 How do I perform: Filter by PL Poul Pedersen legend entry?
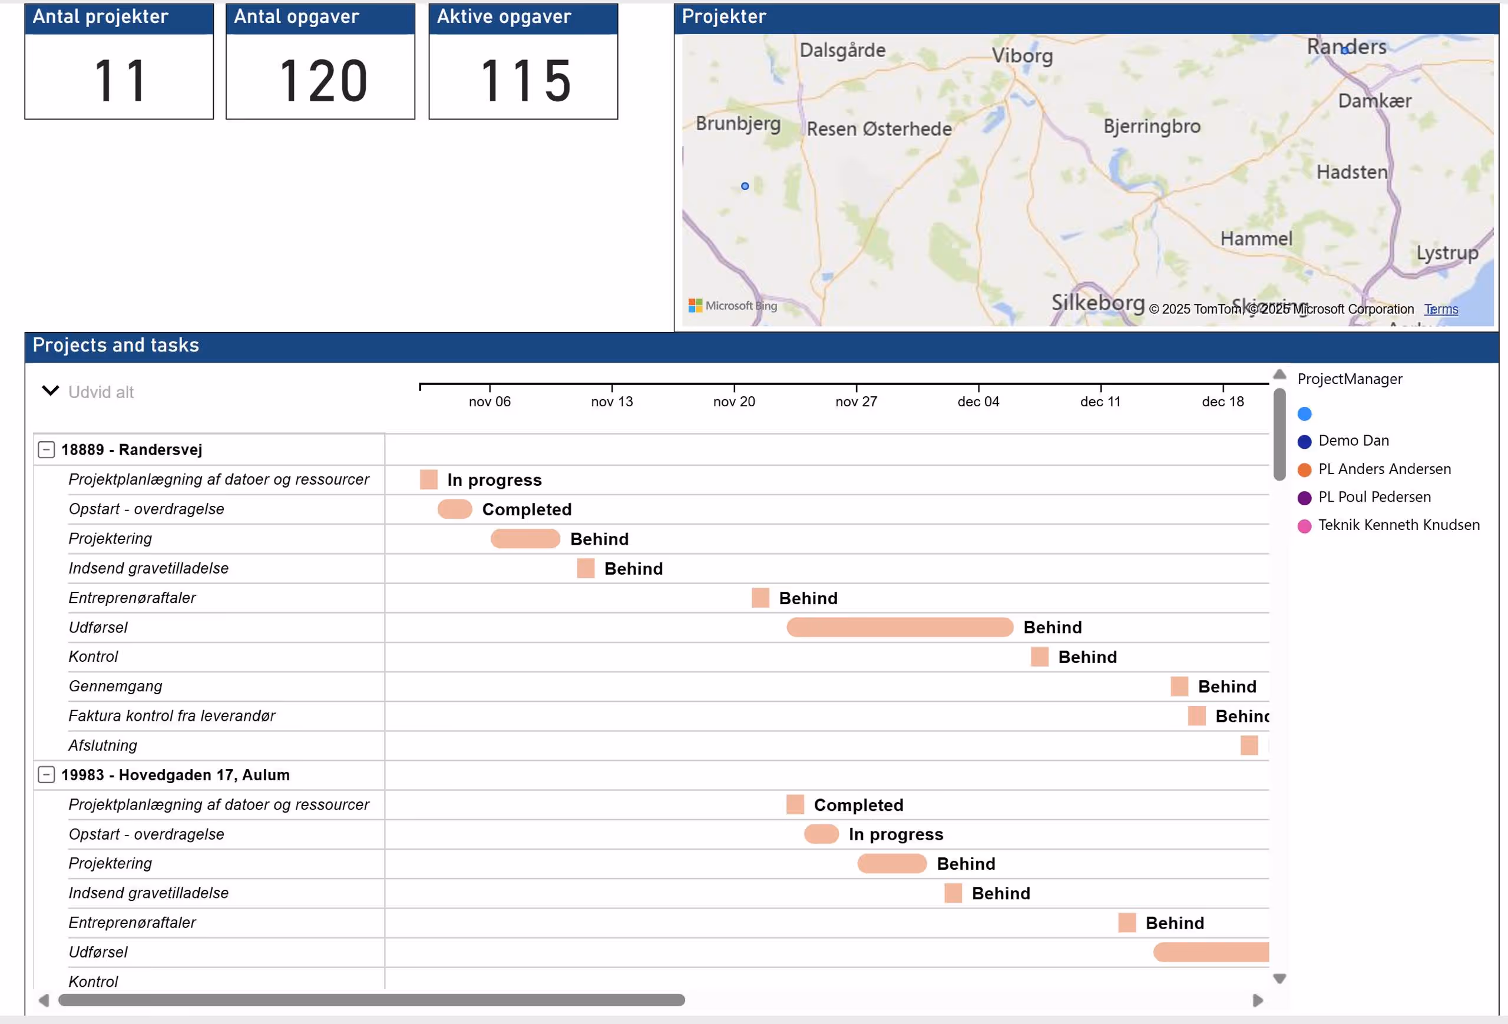click(1374, 497)
